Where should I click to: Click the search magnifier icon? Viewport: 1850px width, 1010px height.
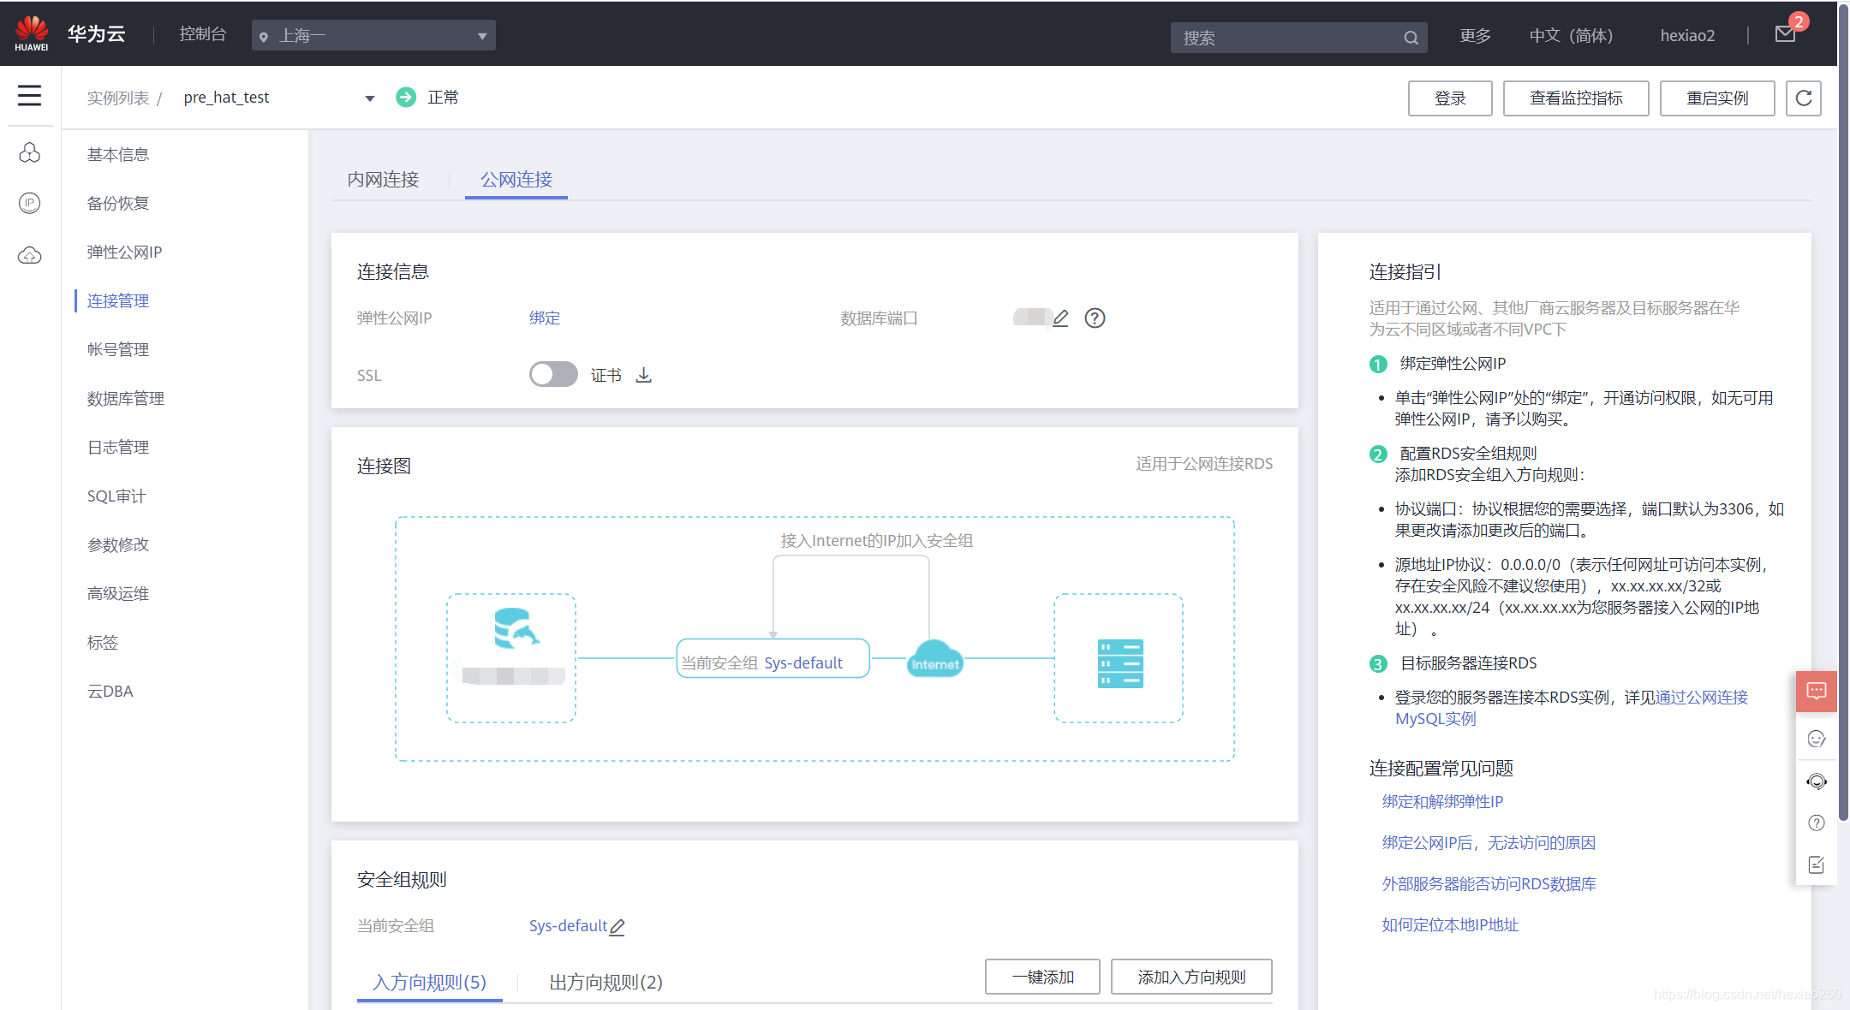[x=1411, y=38]
